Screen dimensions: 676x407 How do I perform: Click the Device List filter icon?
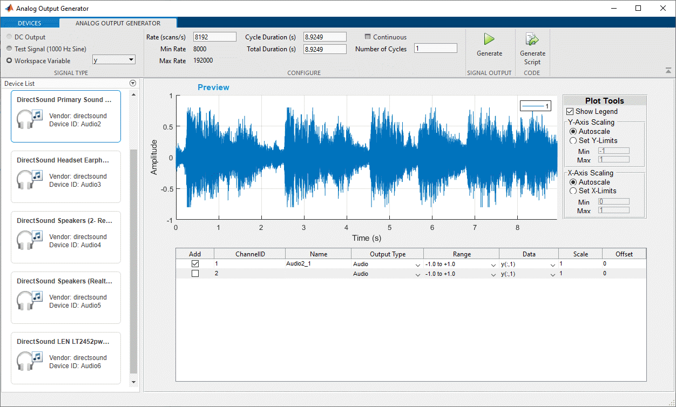[132, 83]
